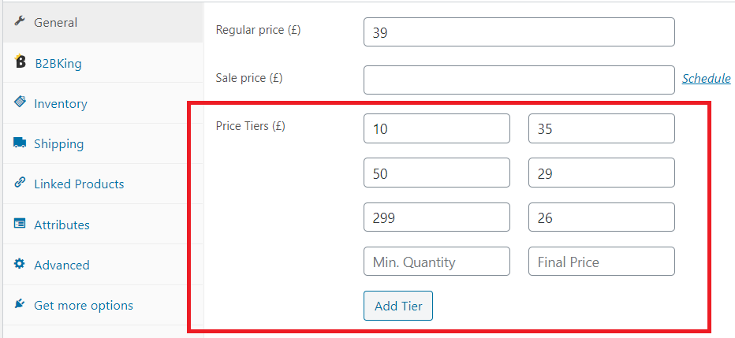This screenshot has height=338, width=735.
Task: Click the wrench icon beside General
Action: 19,21
